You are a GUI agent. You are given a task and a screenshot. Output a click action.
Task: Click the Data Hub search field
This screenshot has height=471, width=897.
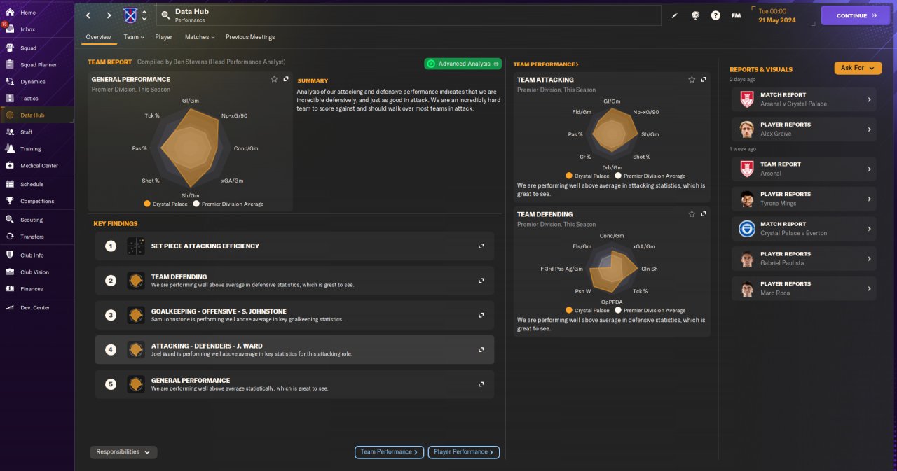(409, 15)
